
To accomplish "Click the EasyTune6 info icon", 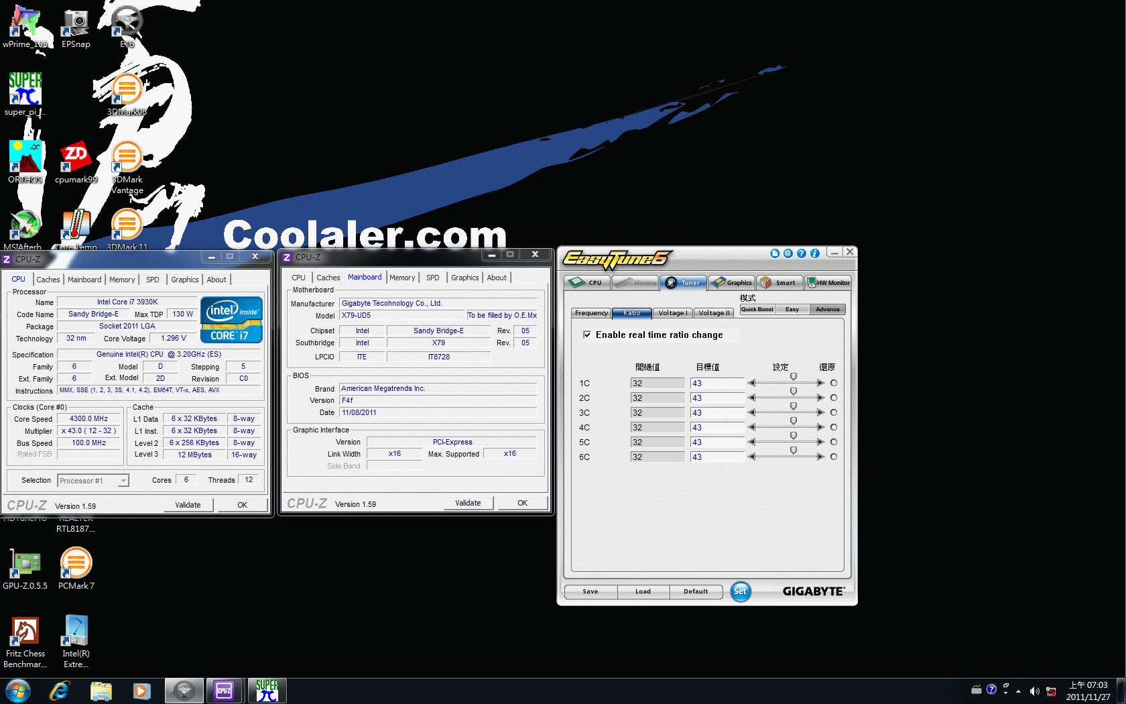I will [815, 253].
